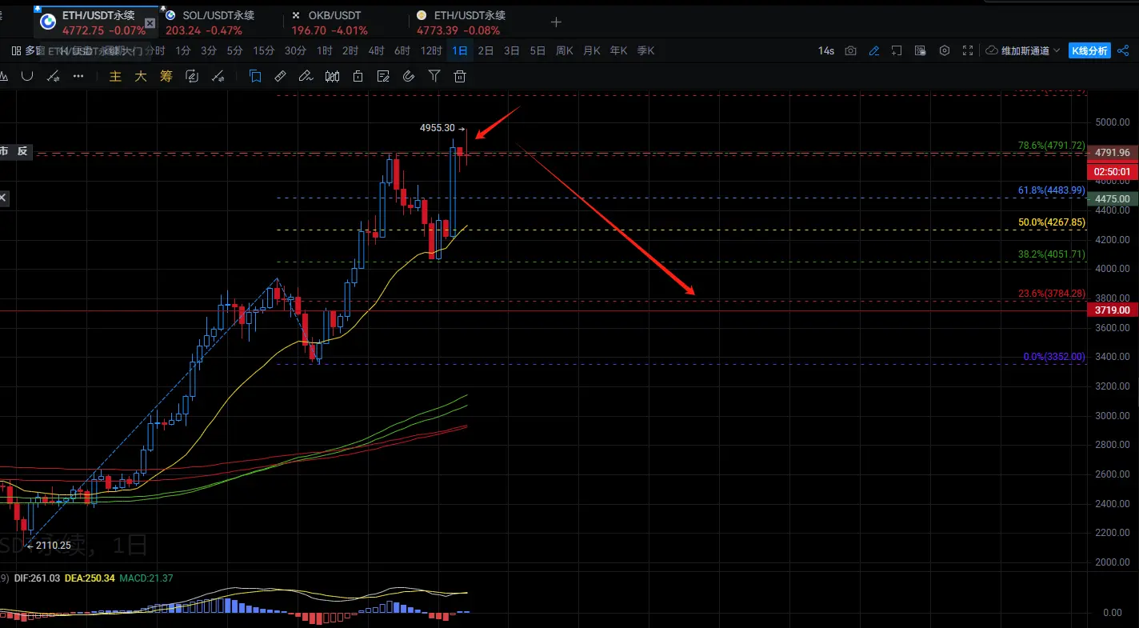Select the 30分 timeframe

click(295, 50)
